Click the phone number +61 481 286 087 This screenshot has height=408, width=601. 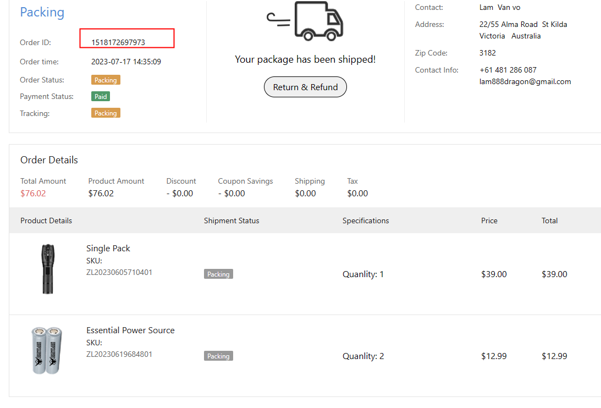[508, 70]
